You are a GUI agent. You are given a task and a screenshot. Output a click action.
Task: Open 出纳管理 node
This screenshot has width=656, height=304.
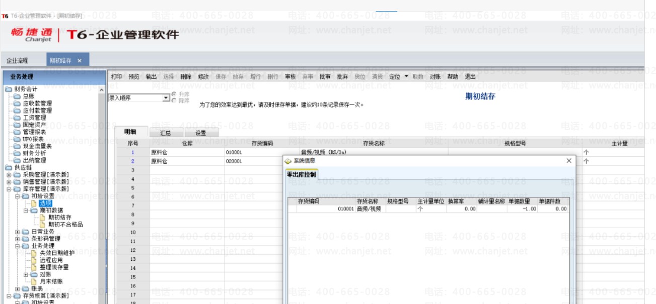coord(34,160)
